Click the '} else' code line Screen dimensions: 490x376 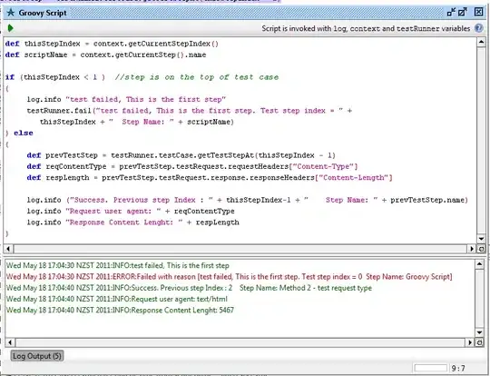click(x=19, y=133)
